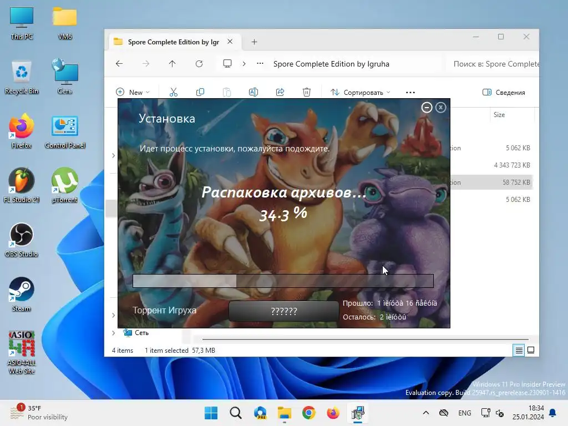Switch to large thumbnails view in Explorer
Screen dimensions: 568x426
(531, 351)
